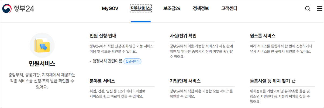The height and width of the screenshot is (108, 324).
Task: Open the 고객센터 menu
Action: [x=229, y=8]
